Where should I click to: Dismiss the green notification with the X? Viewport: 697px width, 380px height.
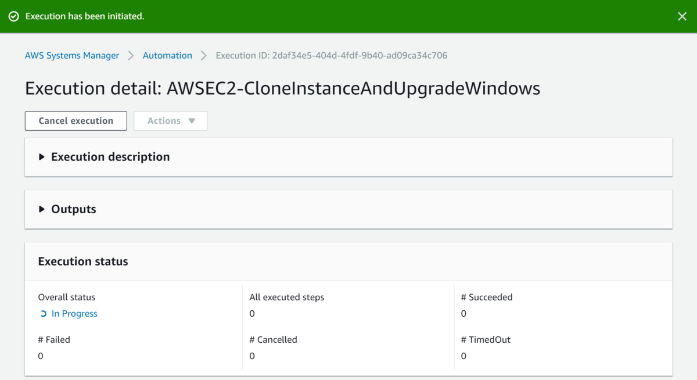point(682,16)
